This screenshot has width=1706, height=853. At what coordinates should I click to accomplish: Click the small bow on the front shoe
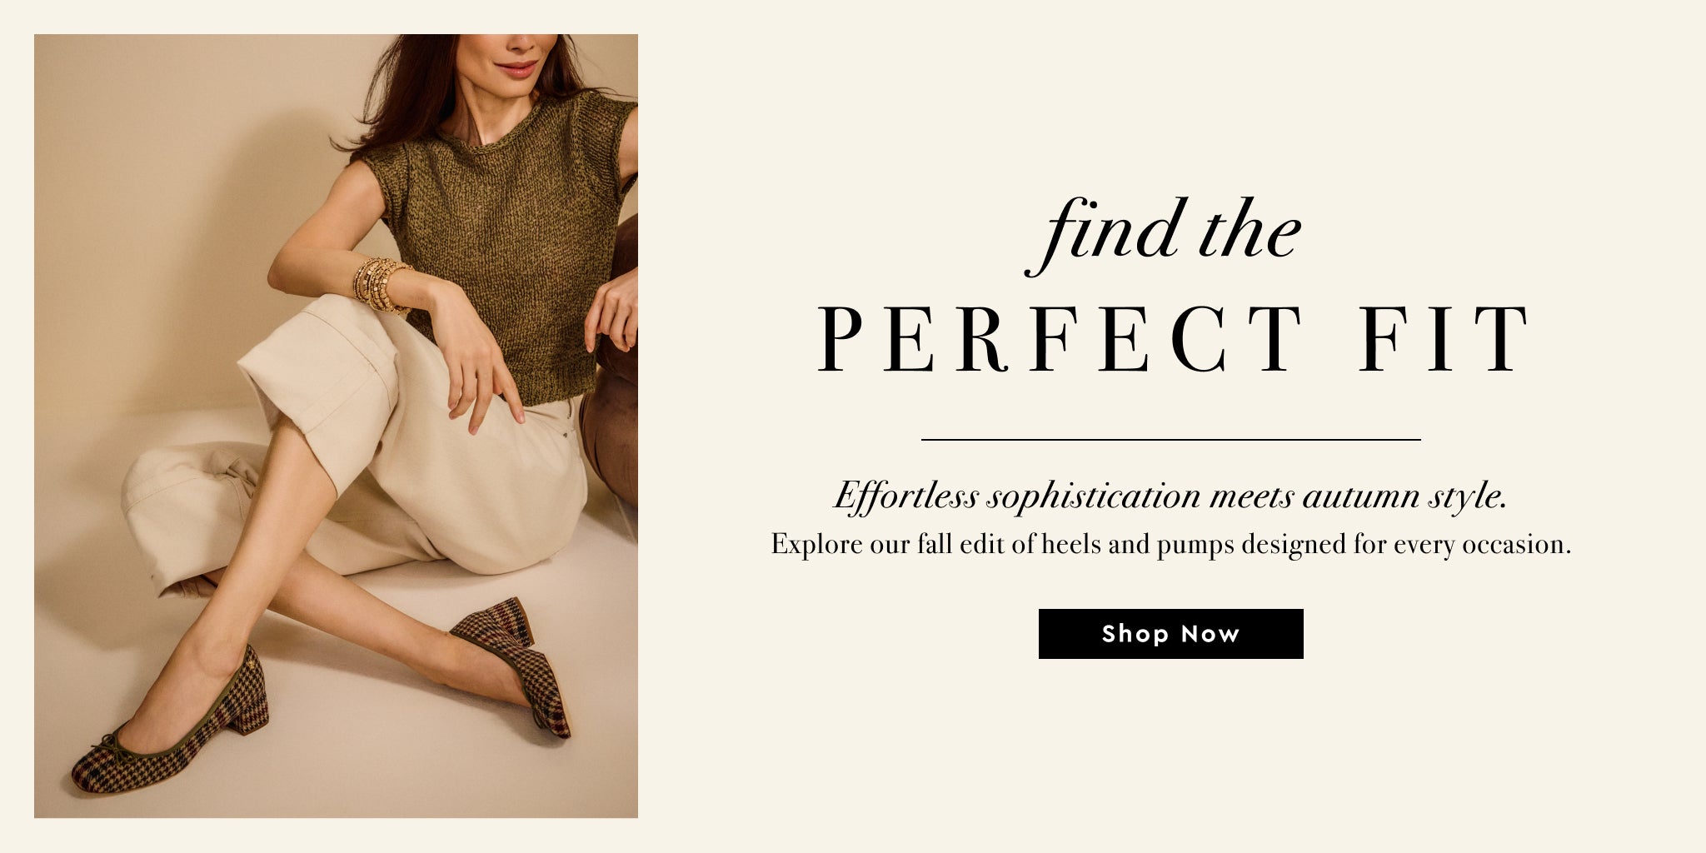[x=107, y=740]
